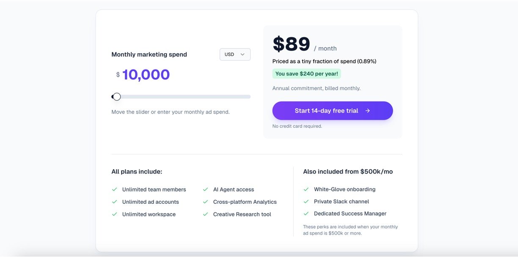
Task: Select the checkmark beside Unlimited workspace
Action: point(114,214)
